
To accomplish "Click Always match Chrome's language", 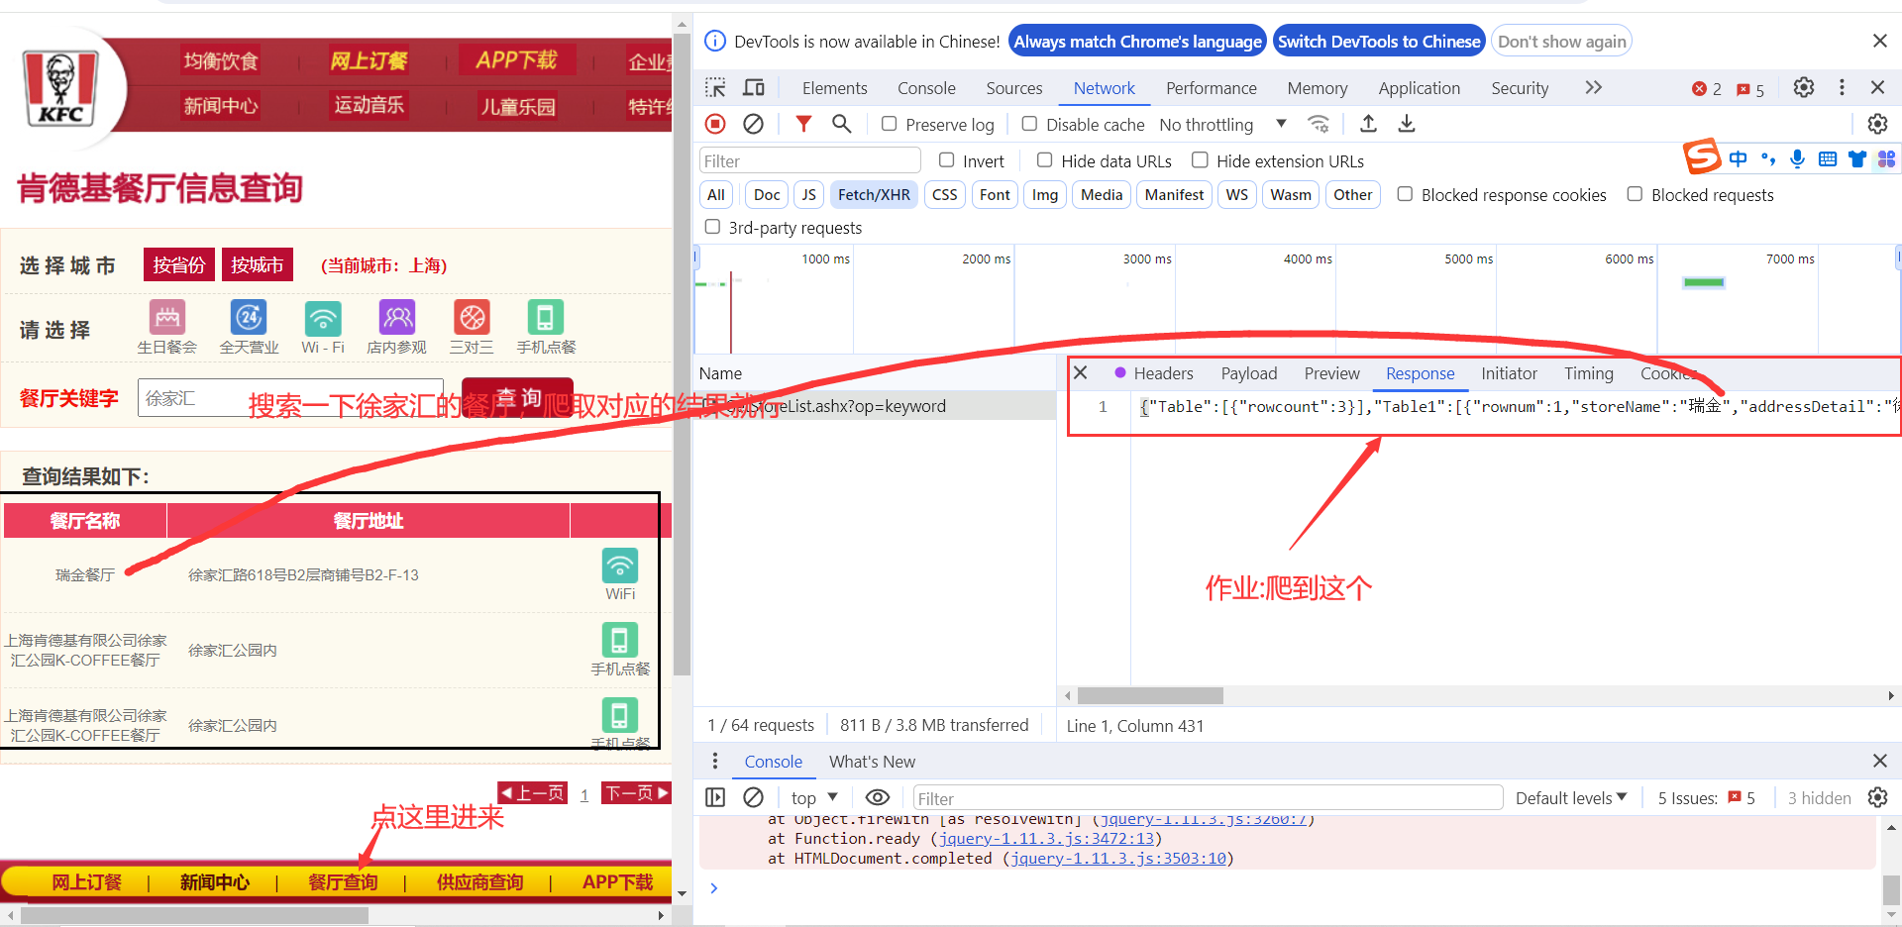I will [x=1137, y=42].
